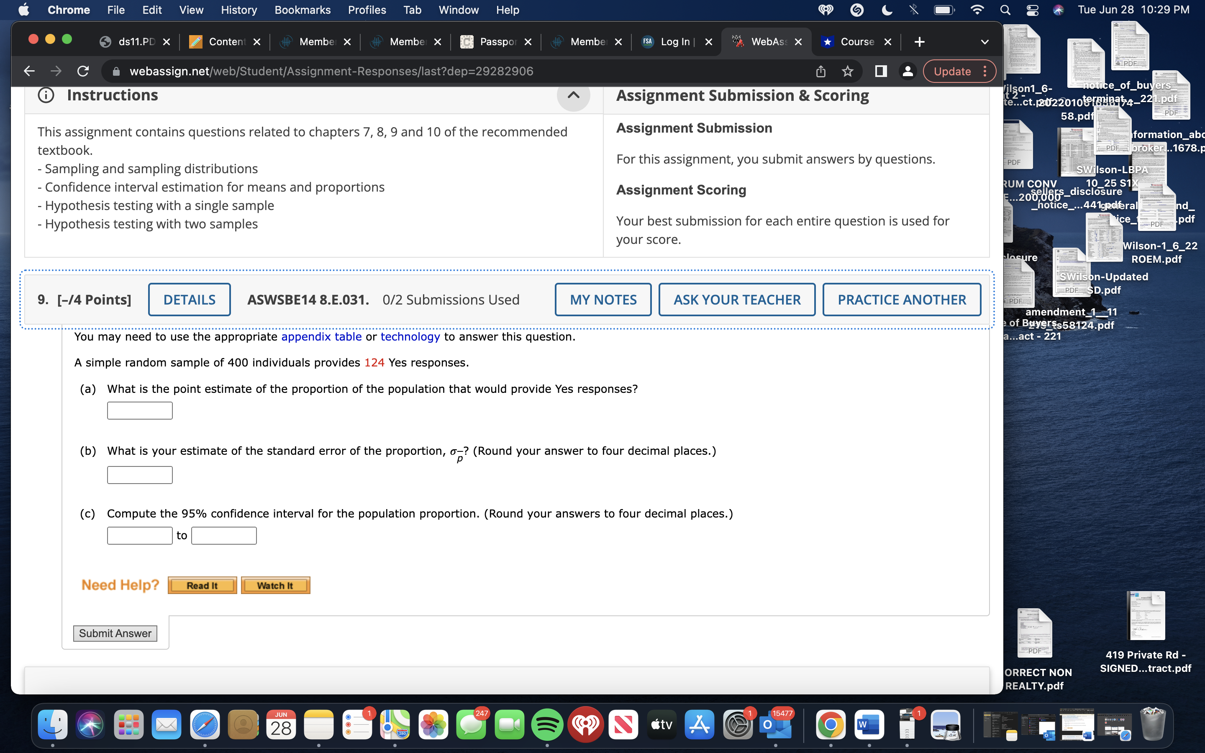Click the answer box for part (a)
Viewport: 1205px width, 753px height.
tap(139, 410)
